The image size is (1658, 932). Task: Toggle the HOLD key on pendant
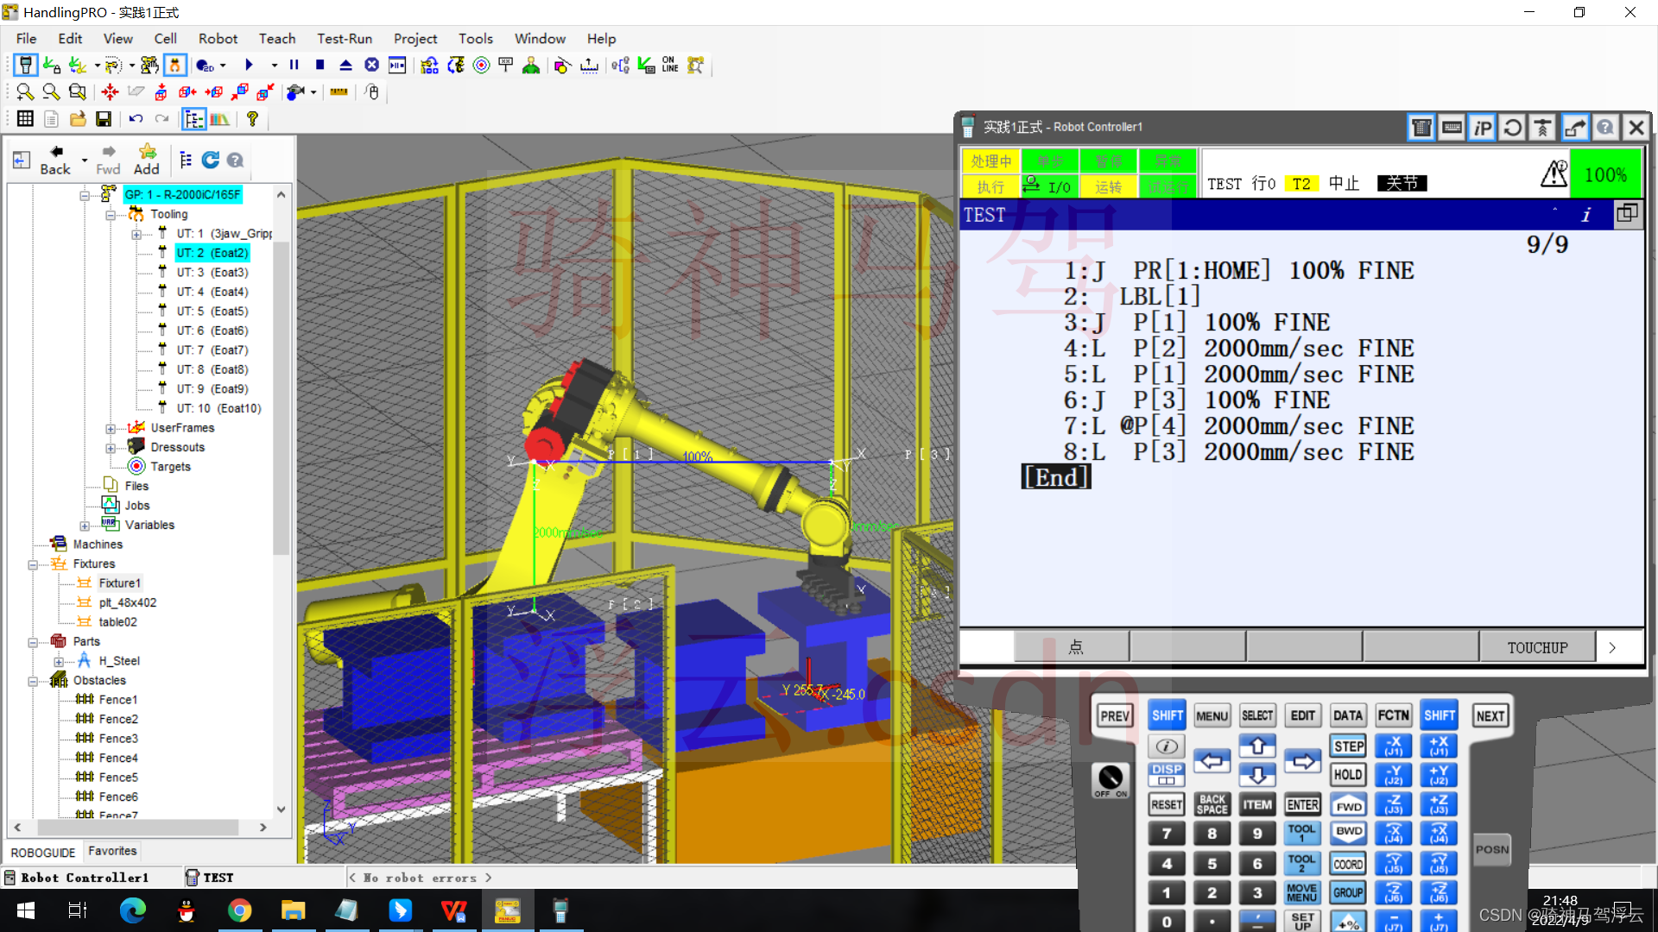tap(1348, 775)
